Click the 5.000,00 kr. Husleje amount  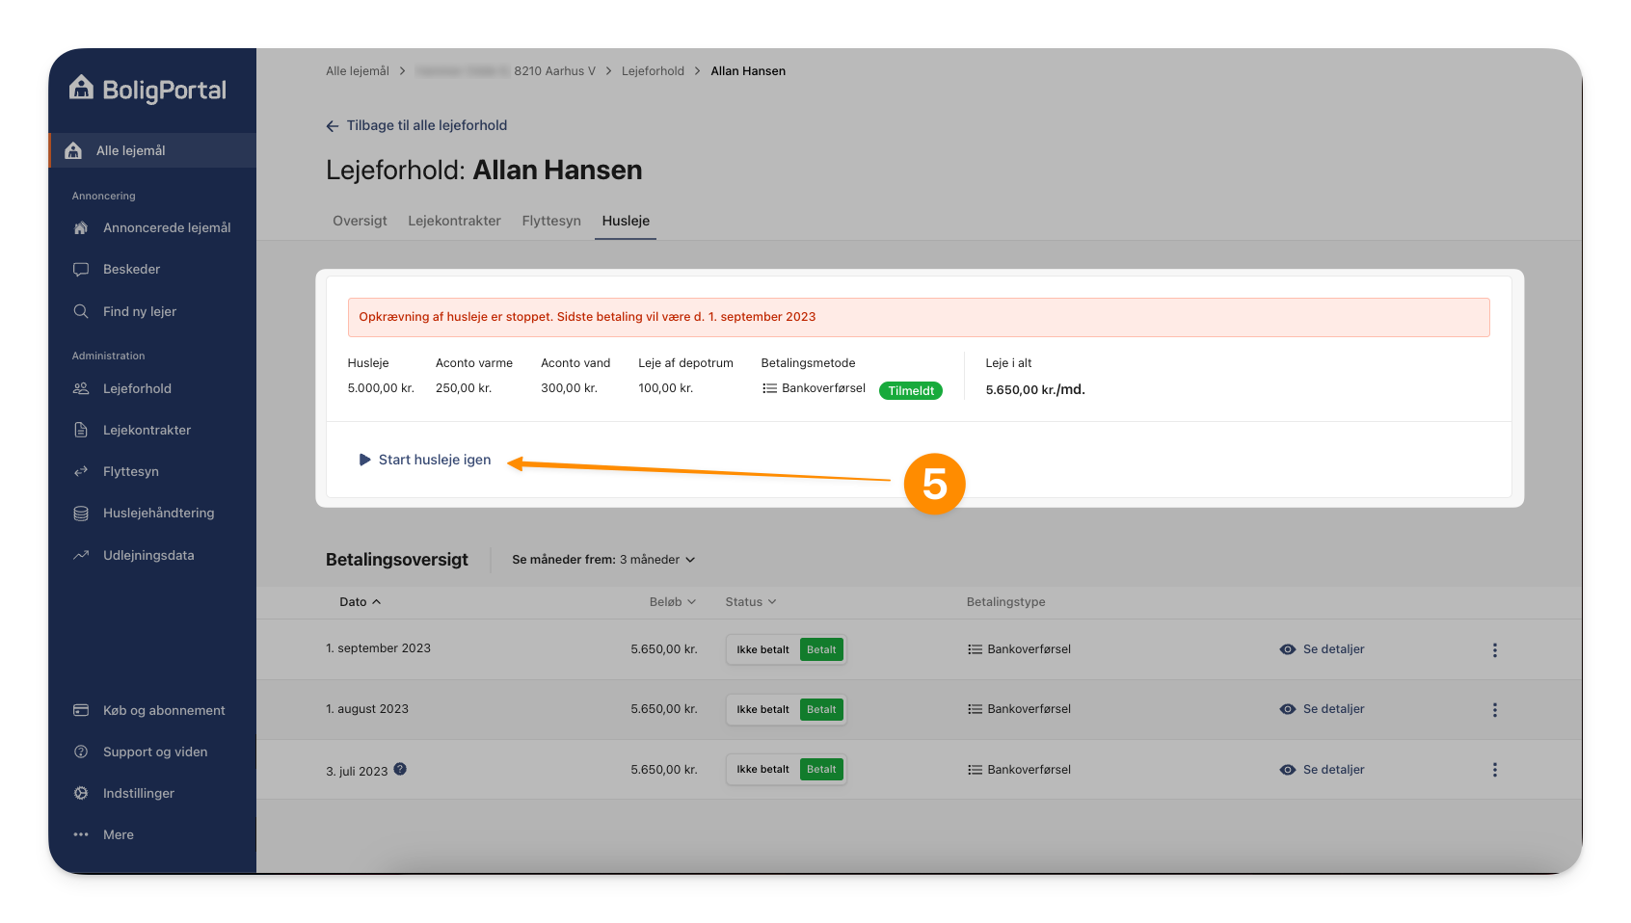pyautogui.click(x=381, y=388)
